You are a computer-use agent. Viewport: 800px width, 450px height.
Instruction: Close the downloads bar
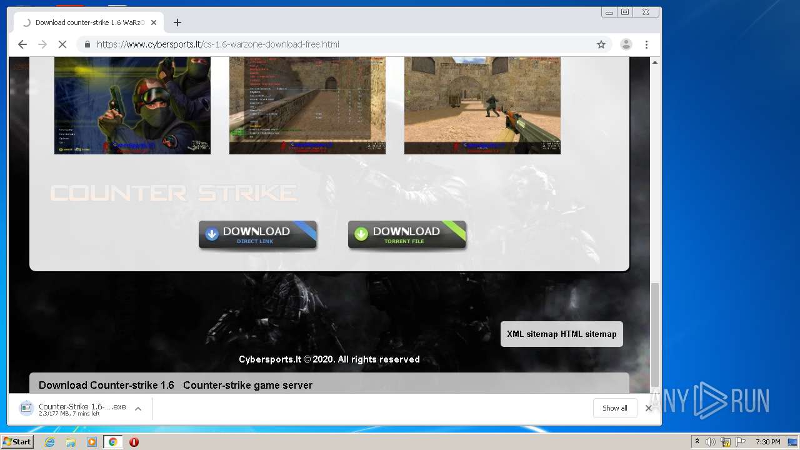click(648, 408)
